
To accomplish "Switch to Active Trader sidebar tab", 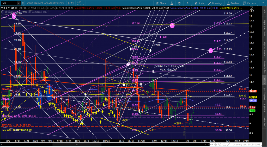I will tap(264, 49).
